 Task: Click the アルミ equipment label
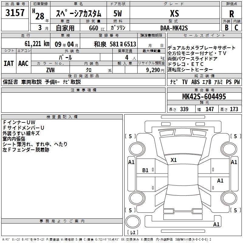coord(218,82)
